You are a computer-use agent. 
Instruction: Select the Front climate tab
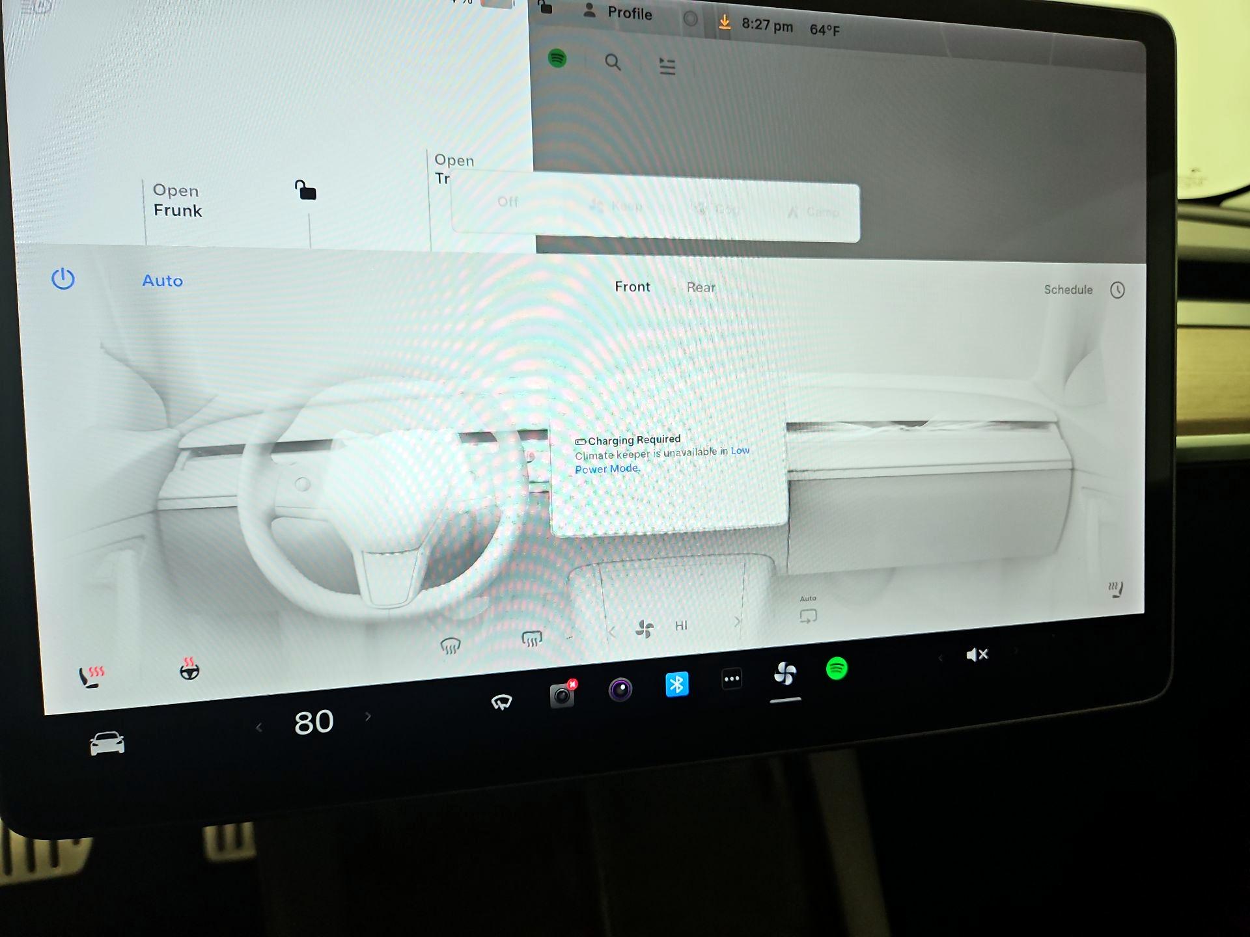tap(632, 286)
